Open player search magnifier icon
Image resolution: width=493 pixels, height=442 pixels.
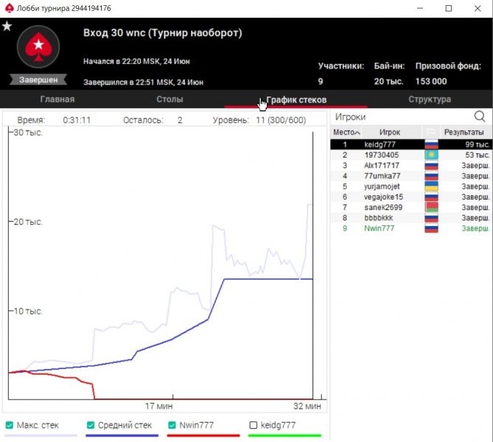click(x=480, y=116)
